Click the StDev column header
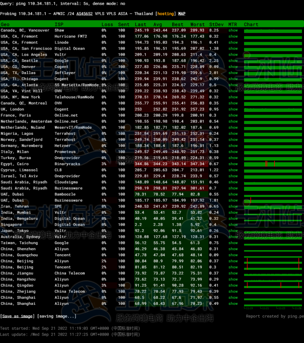 point(215,24)
